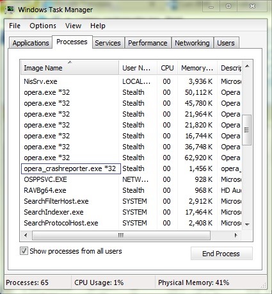The image size is (272, 294).
Task: Sort by Description column header
Action: click(230, 68)
